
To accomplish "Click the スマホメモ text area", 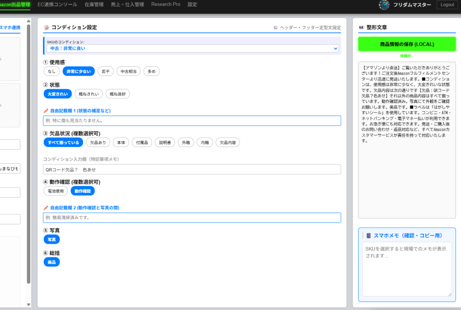I will [x=407, y=269].
